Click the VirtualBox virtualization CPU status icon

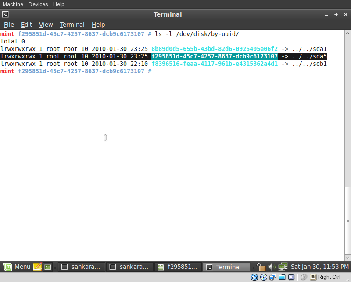291,277
